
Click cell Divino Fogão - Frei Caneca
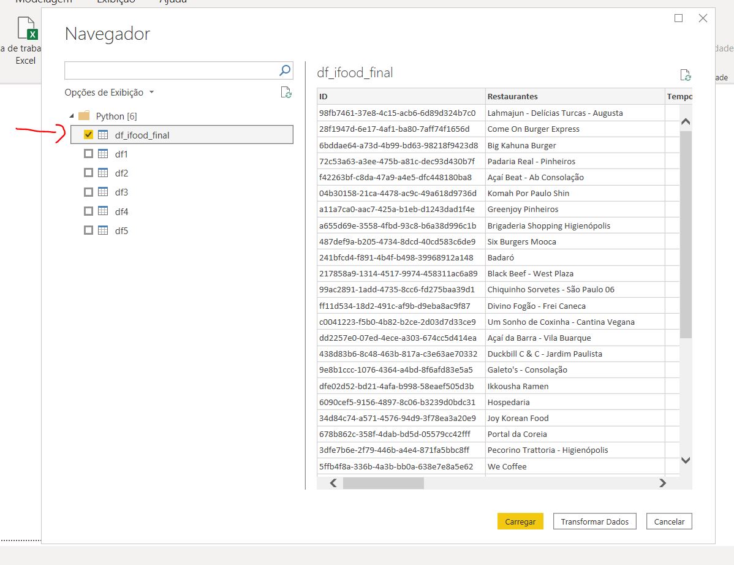click(575, 306)
